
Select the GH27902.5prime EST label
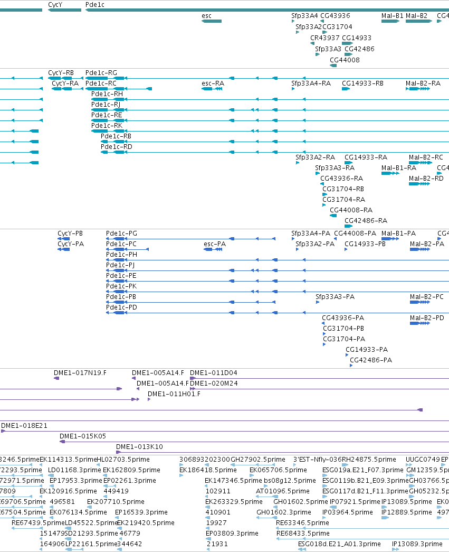click(x=257, y=459)
